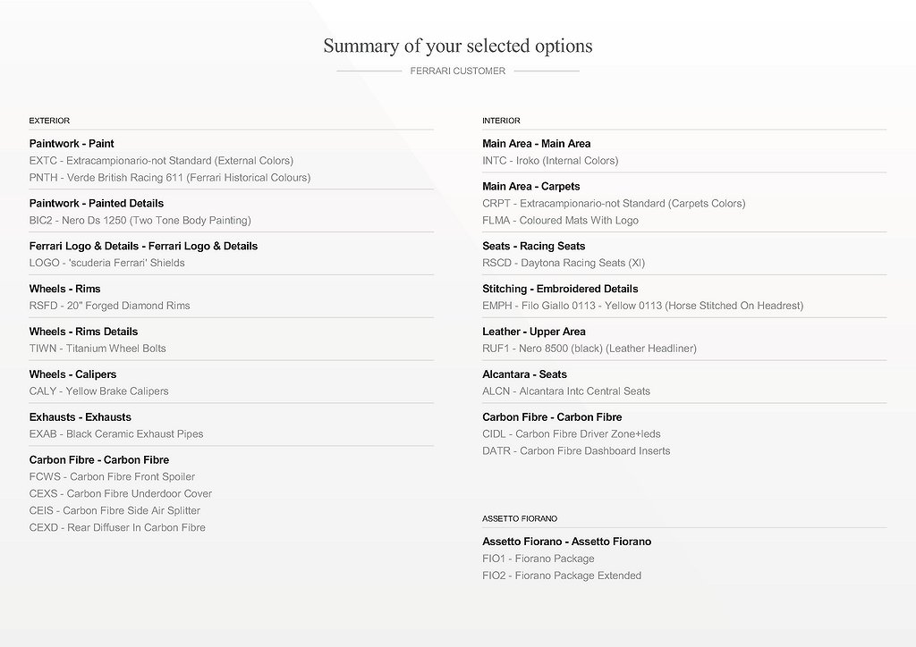Screen dimensions: 916x647
Task: Click the 20" Forged Diamond Rims entry
Action: (109, 306)
